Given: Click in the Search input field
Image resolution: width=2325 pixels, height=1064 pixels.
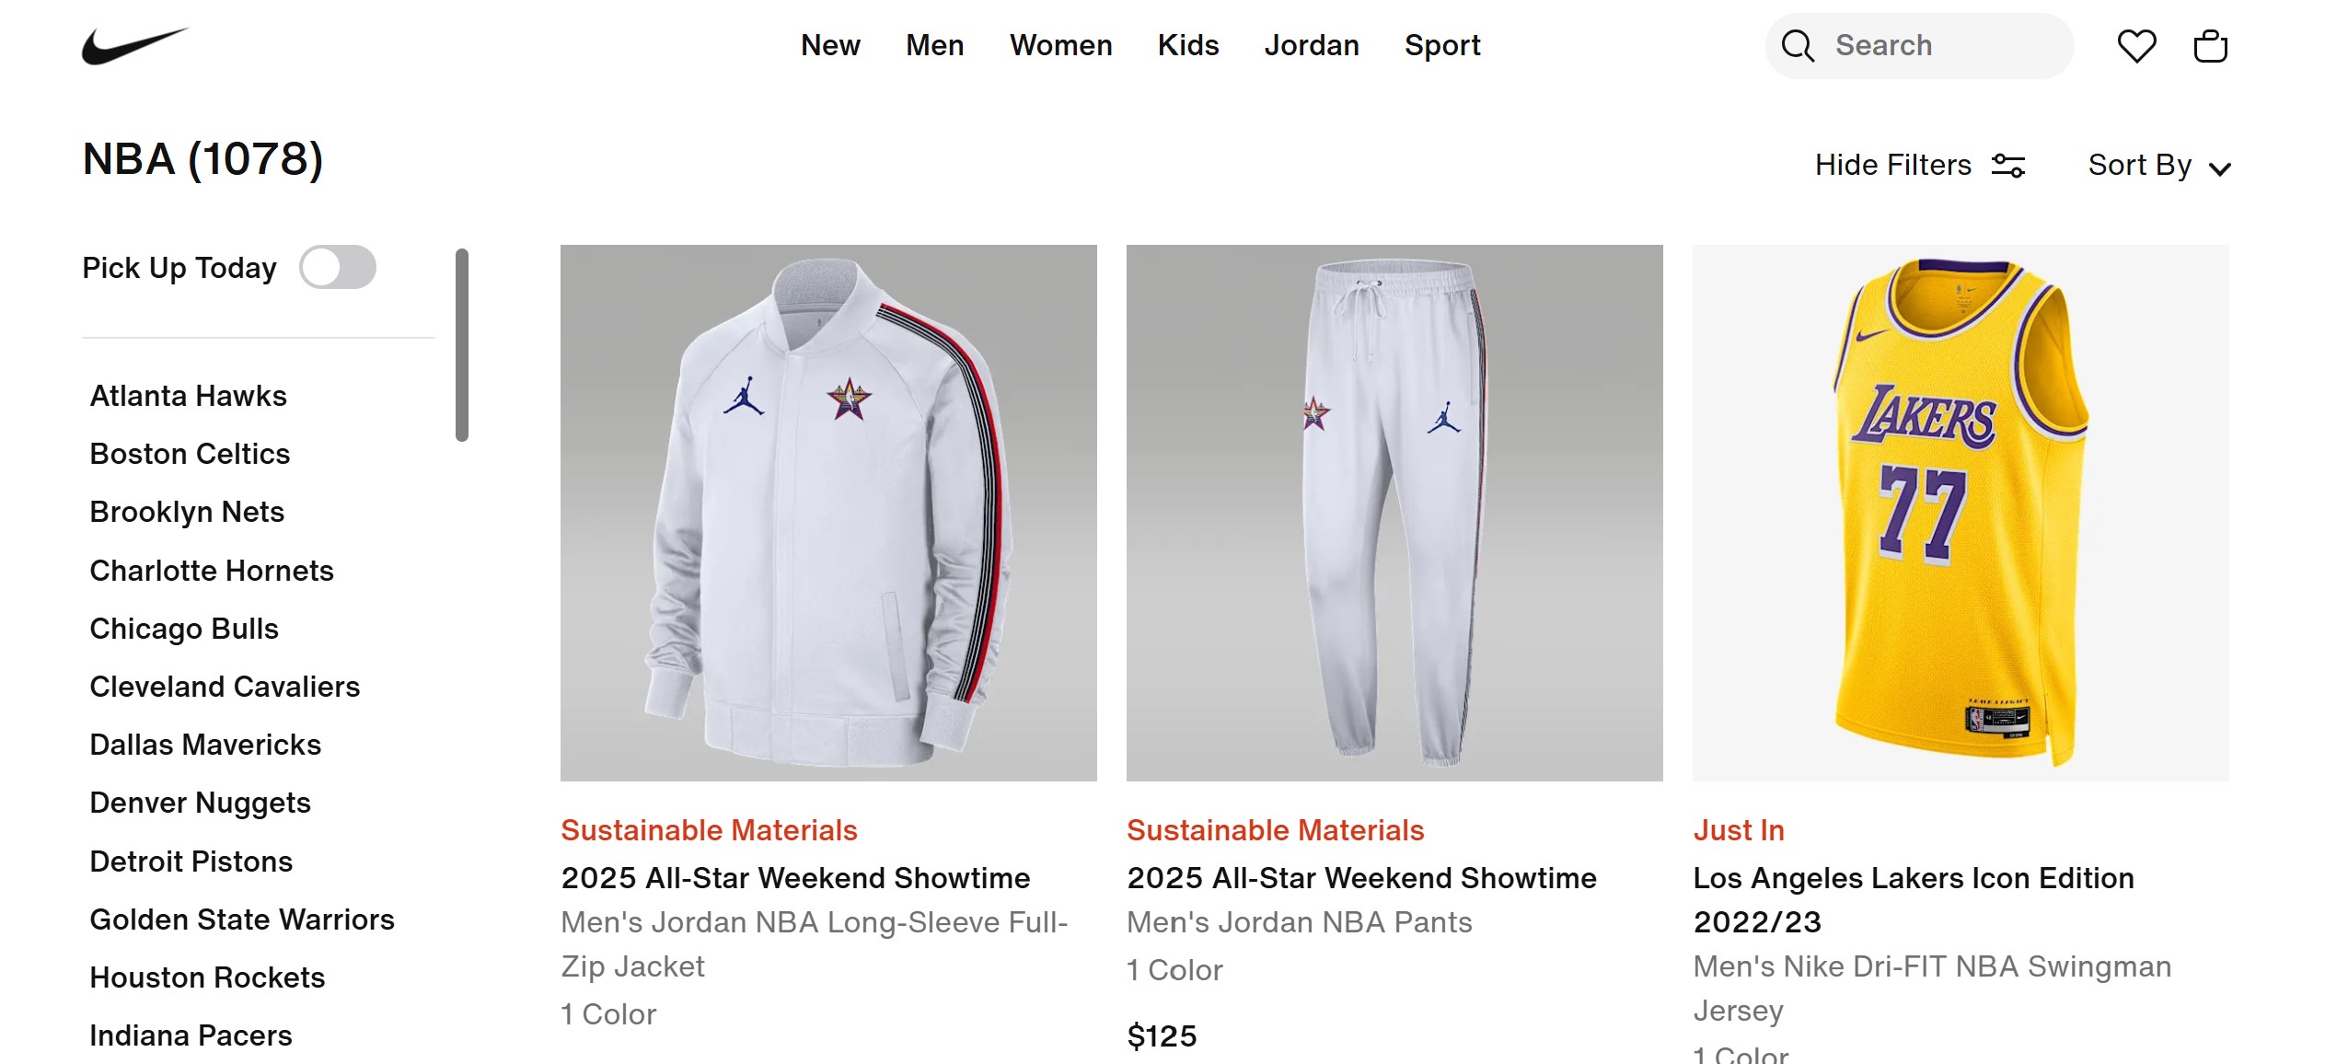Looking at the screenshot, I should click(x=1942, y=46).
